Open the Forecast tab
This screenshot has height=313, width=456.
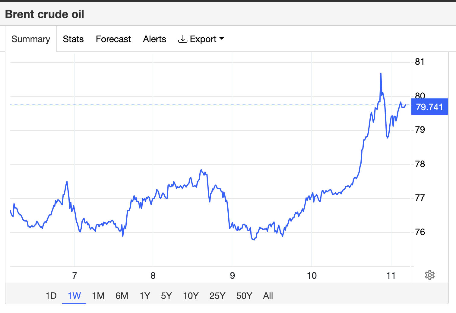(x=113, y=39)
